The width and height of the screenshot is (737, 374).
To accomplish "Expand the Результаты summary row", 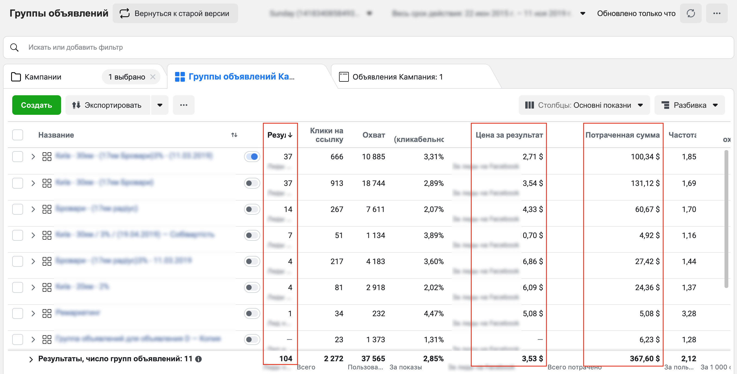I will (31, 359).
